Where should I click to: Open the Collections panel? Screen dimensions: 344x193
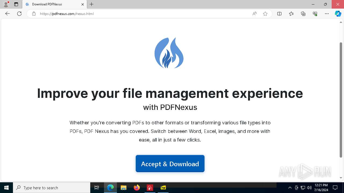[303, 14]
